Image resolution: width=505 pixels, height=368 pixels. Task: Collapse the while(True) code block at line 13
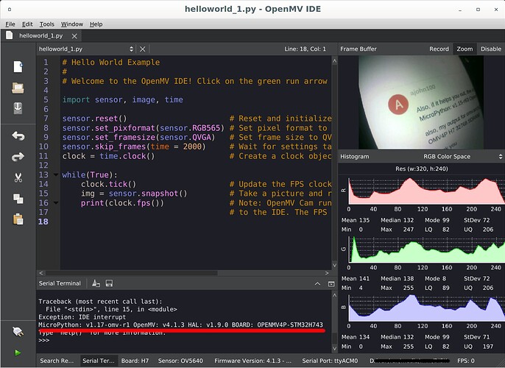56,174
